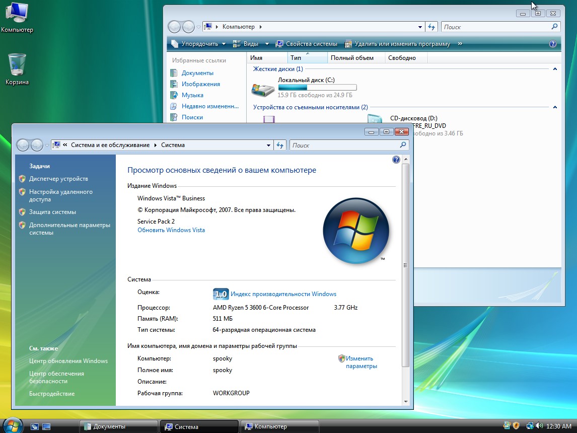Click the Windows Update tray icon
The height and width of the screenshot is (433, 577).
(507, 425)
